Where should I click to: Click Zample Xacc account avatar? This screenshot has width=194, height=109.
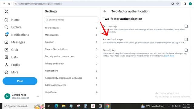point(7,96)
